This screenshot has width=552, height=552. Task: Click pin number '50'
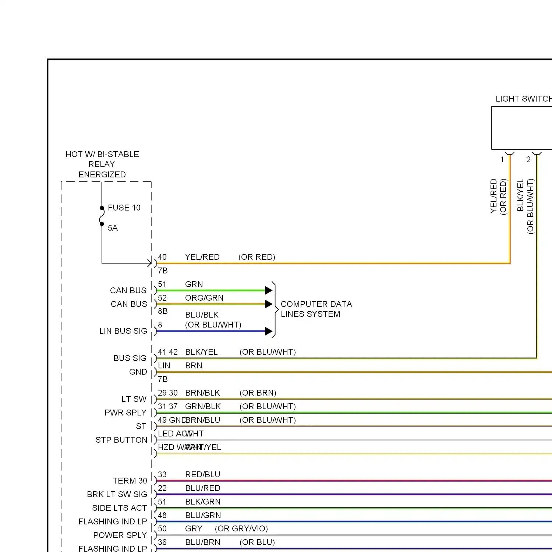tap(162, 528)
